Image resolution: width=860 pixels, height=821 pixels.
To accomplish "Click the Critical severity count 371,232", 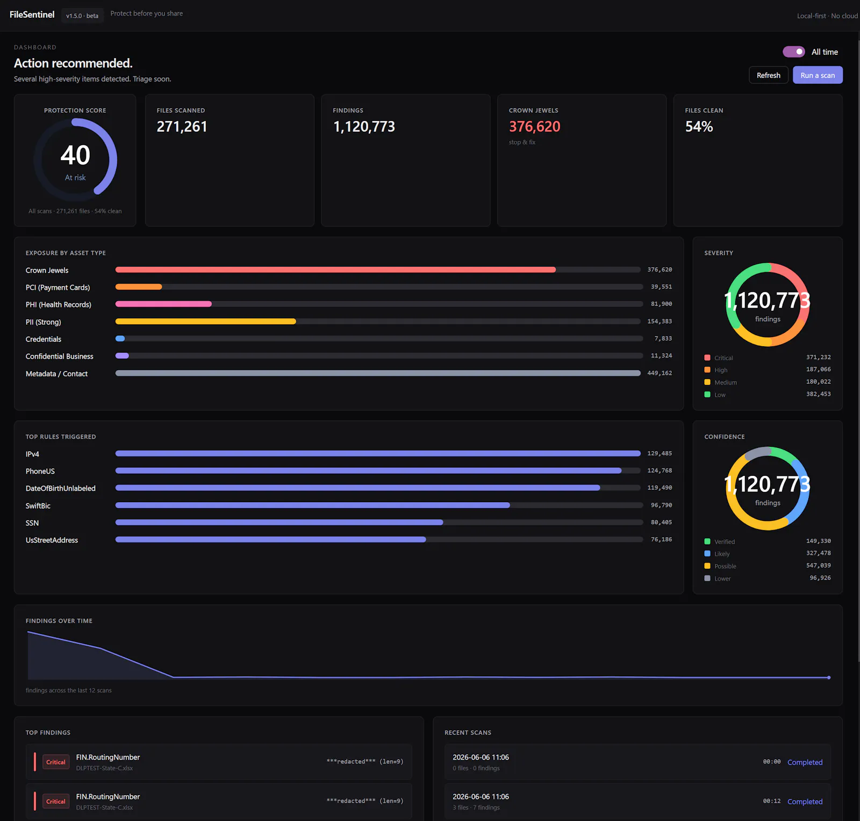I will [818, 357].
